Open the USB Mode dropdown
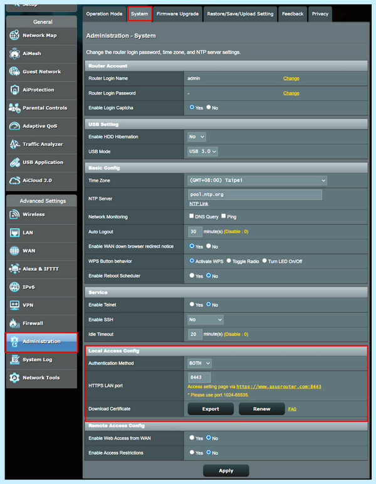This screenshot has height=484, width=376. pos(202,152)
